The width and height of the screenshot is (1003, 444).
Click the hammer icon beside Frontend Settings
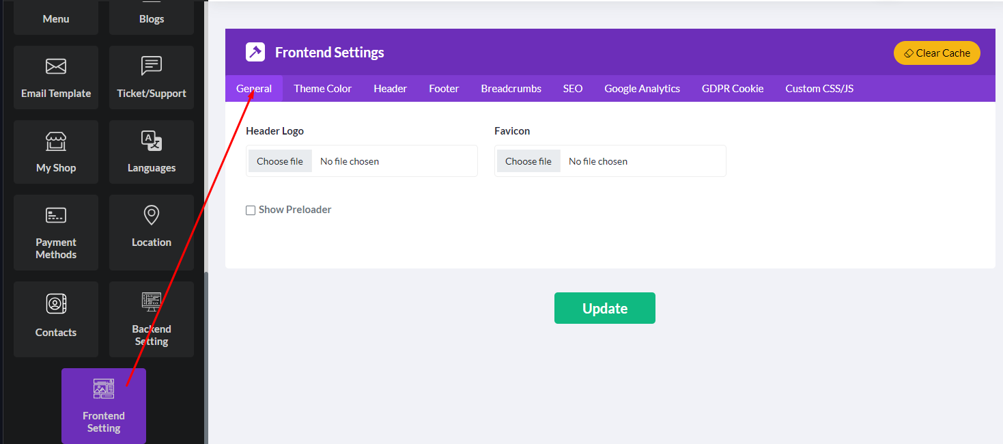tap(255, 52)
